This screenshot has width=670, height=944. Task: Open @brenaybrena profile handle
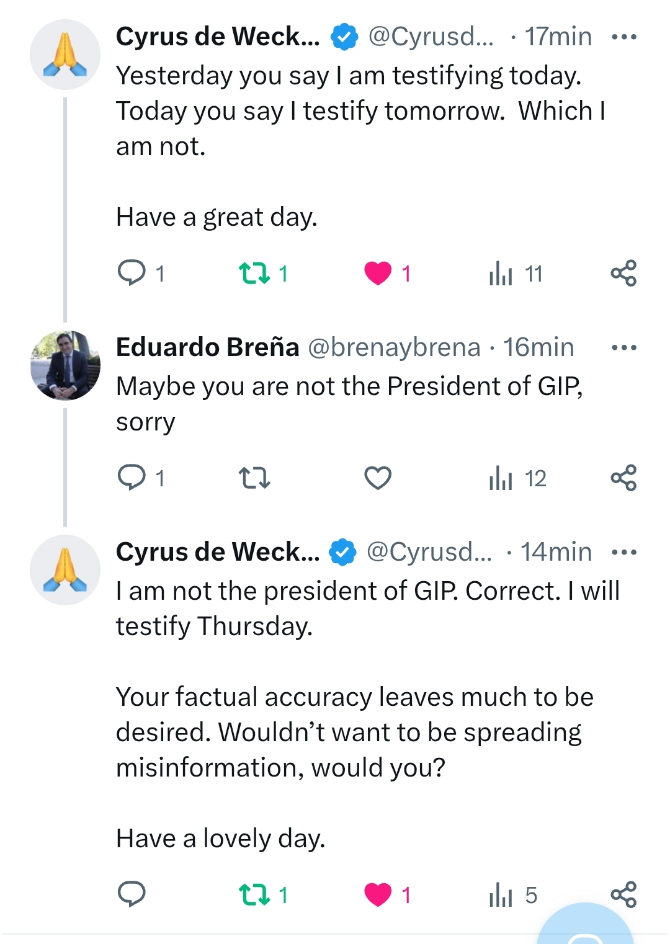[x=394, y=347]
